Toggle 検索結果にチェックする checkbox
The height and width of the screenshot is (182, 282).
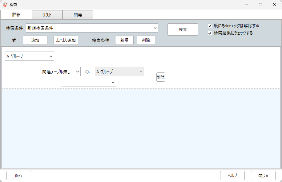[x=210, y=33]
